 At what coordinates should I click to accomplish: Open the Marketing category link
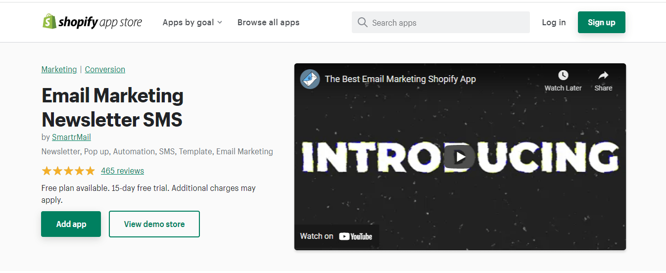pos(59,69)
